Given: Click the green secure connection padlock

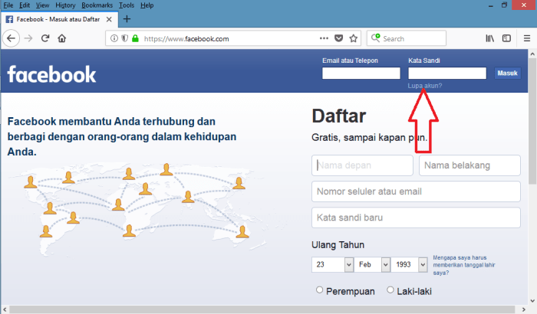Looking at the screenshot, I should pyautogui.click(x=135, y=38).
